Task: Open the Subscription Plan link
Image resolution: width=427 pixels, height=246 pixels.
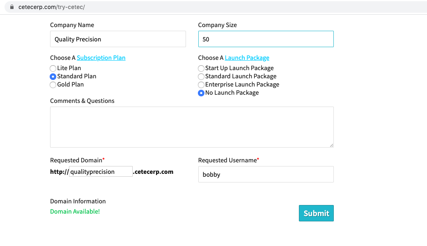Action: (101, 58)
